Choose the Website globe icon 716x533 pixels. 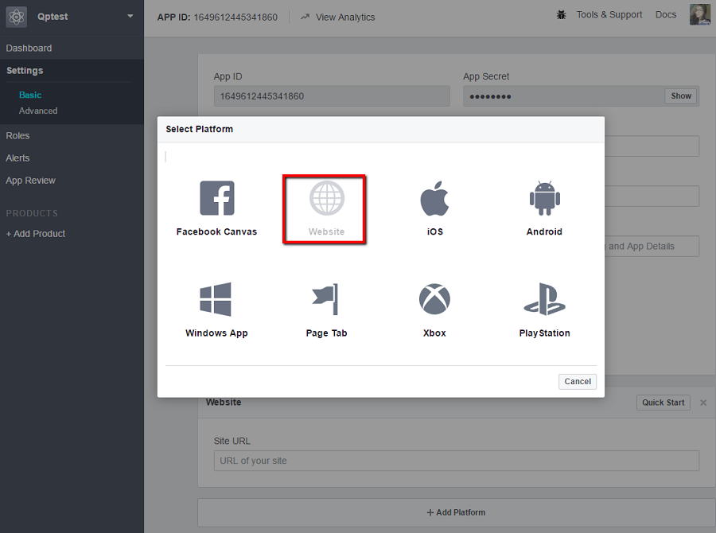tap(326, 198)
